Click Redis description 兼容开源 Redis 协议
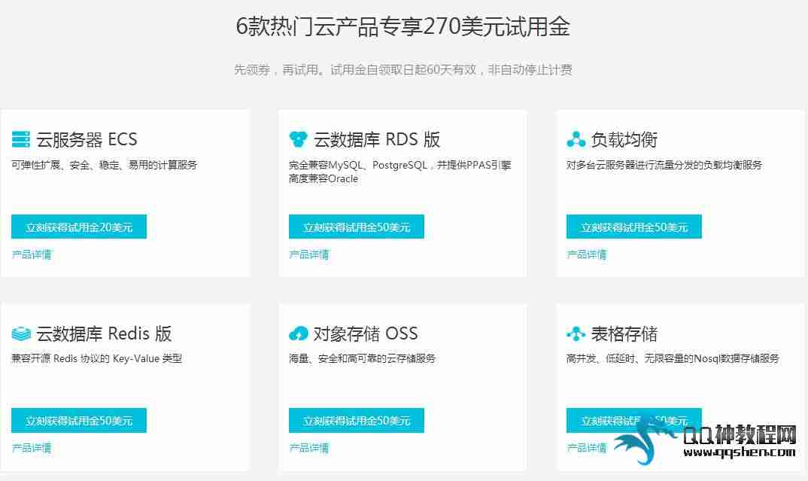 pyautogui.click(x=96, y=358)
